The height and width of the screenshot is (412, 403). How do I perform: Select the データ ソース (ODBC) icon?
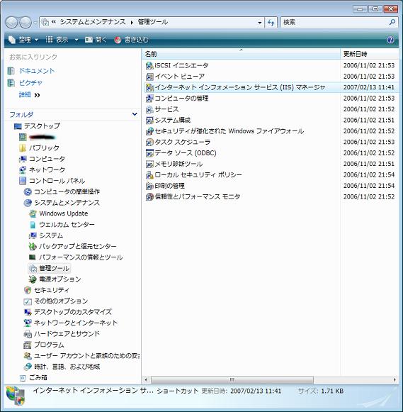click(x=149, y=153)
